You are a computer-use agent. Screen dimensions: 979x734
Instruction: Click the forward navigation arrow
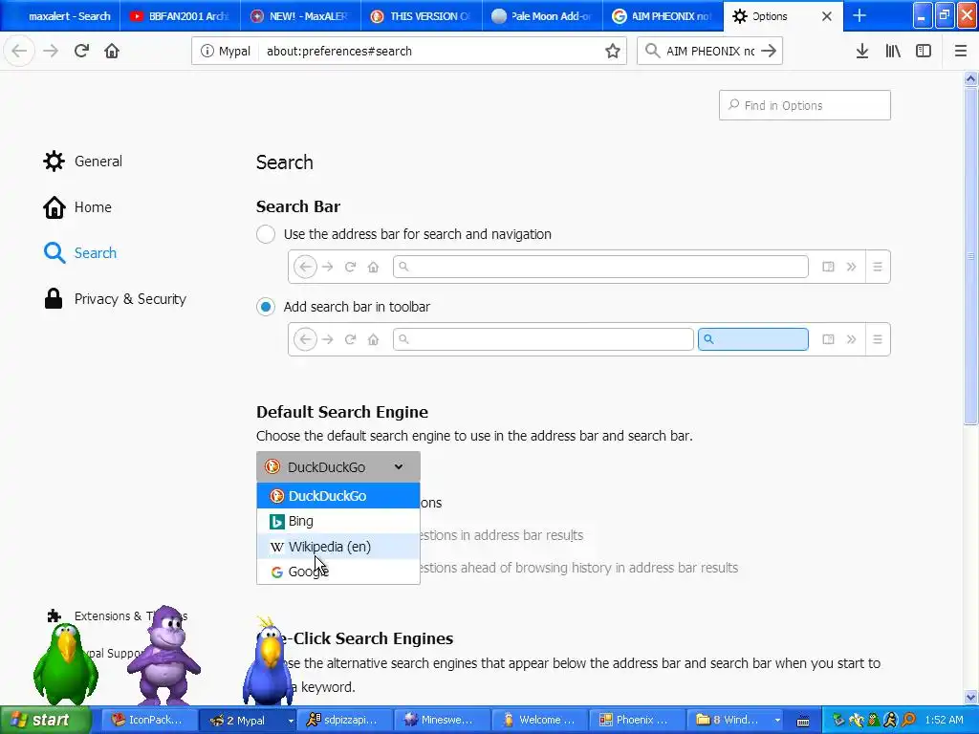click(51, 51)
